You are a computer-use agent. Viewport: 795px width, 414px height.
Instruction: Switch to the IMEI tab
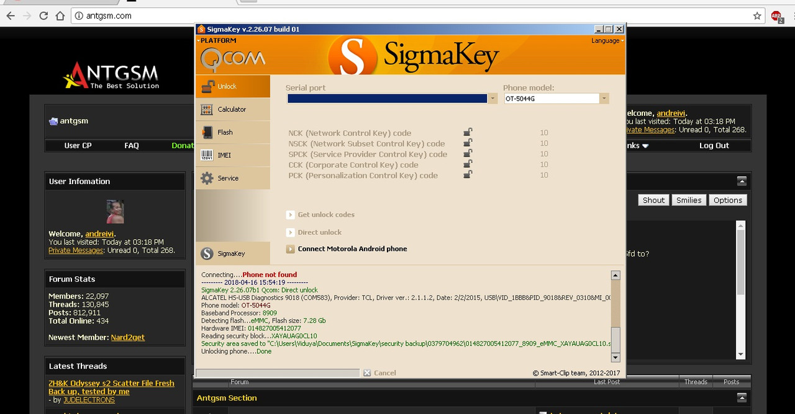[x=233, y=155]
